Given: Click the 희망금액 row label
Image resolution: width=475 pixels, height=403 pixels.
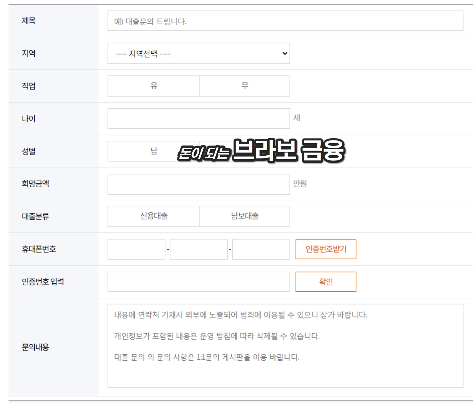Looking at the screenshot, I should 35,184.
